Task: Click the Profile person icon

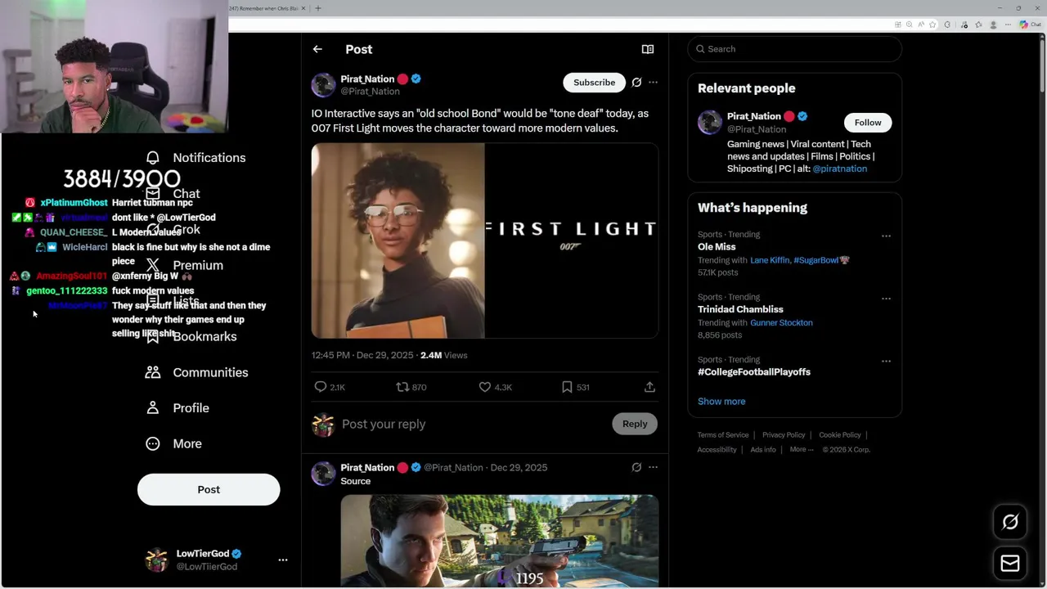Action: (x=153, y=408)
